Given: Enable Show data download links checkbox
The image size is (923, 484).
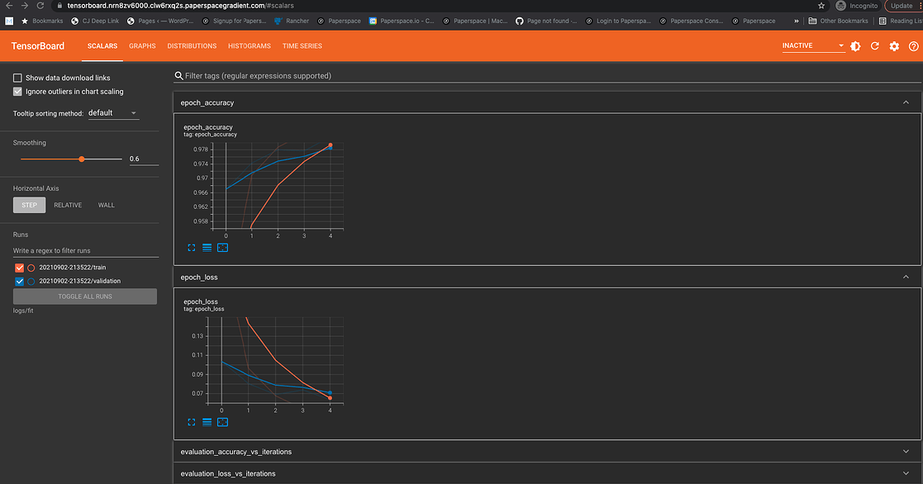Looking at the screenshot, I should (x=17, y=78).
